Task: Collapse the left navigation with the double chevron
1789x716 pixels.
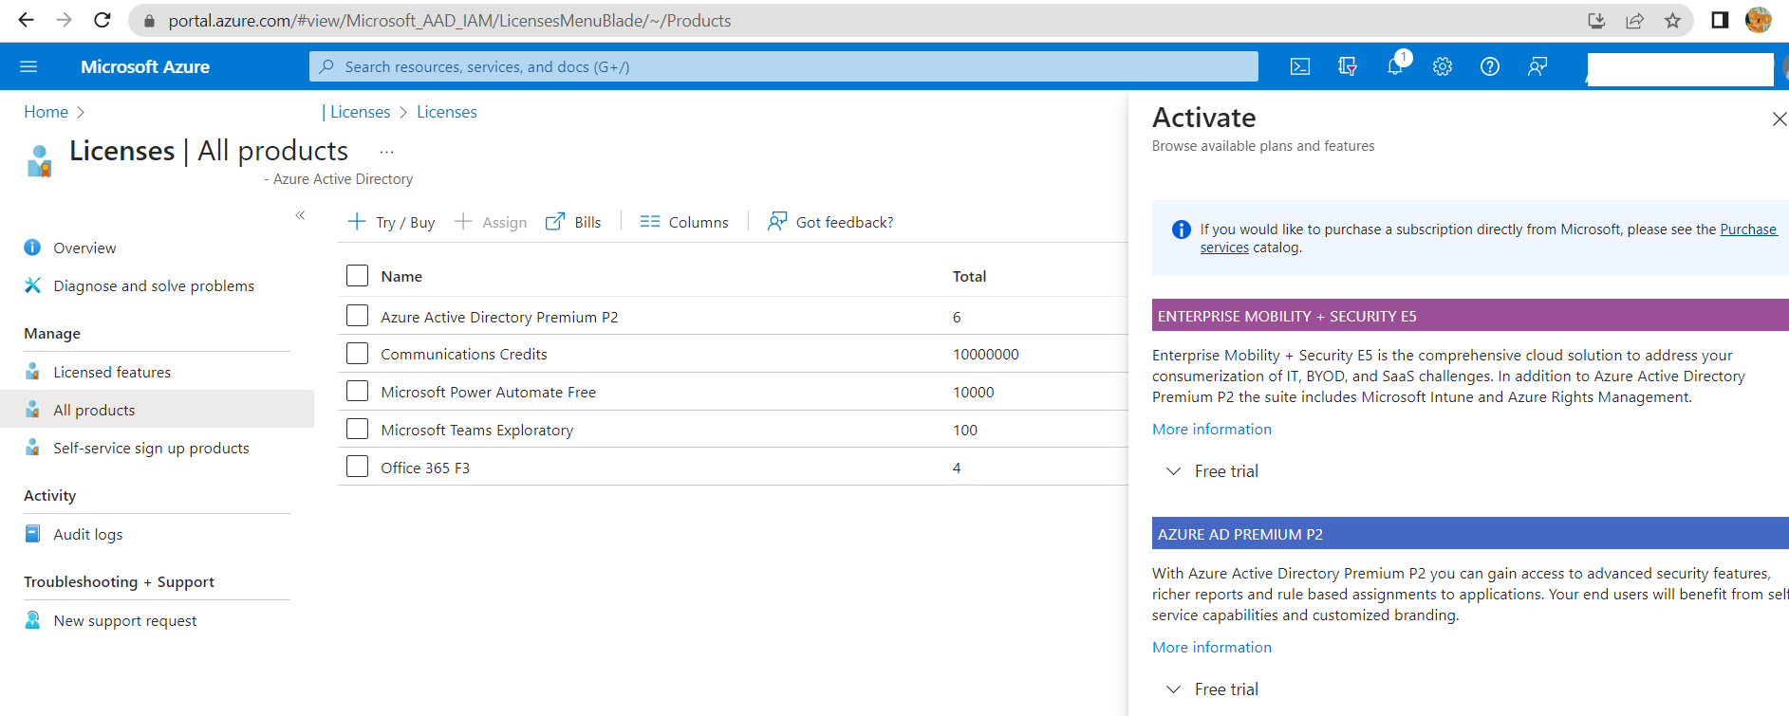Action: point(300,215)
